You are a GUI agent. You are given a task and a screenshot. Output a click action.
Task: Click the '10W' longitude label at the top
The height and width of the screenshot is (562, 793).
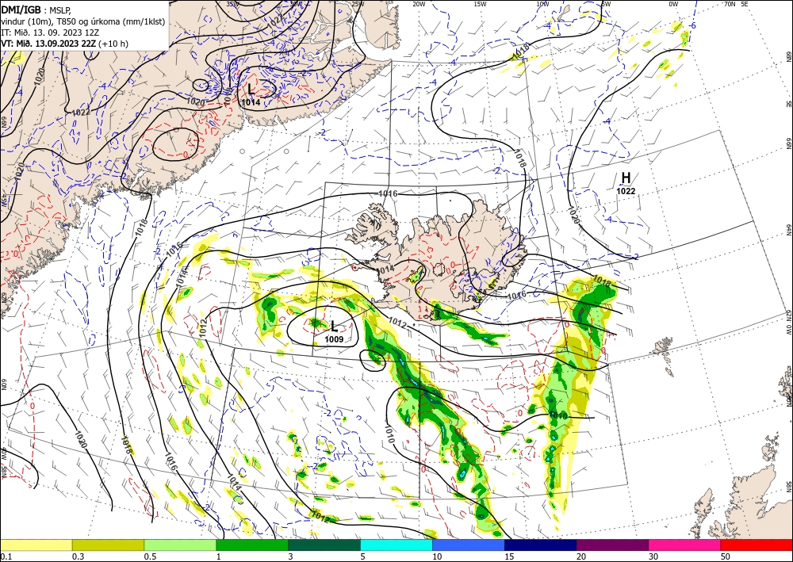point(542,4)
